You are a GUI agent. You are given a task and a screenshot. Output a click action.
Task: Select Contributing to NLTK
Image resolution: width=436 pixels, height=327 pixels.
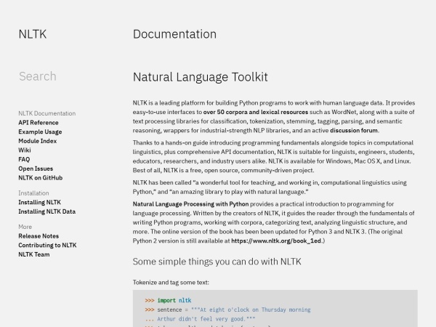click(x=47, y=246)
